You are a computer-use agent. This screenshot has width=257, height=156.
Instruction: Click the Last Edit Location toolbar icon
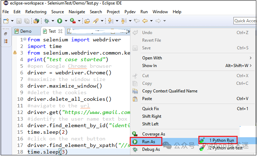coord(137,21)
